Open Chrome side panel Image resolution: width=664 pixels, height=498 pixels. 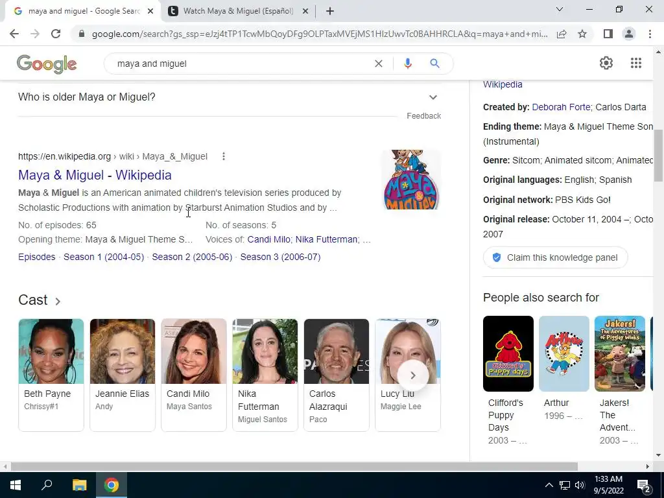pyautogui.click(x=608, y=34)
